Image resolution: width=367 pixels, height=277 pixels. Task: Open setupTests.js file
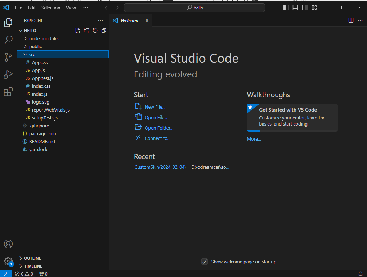(63, 118)
